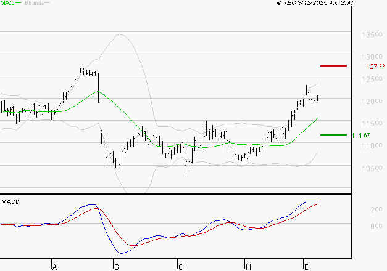The height and width of the screenshot is (271, 387).
Task: Select the MACD 000 axis label
Action: pos(377,226)
